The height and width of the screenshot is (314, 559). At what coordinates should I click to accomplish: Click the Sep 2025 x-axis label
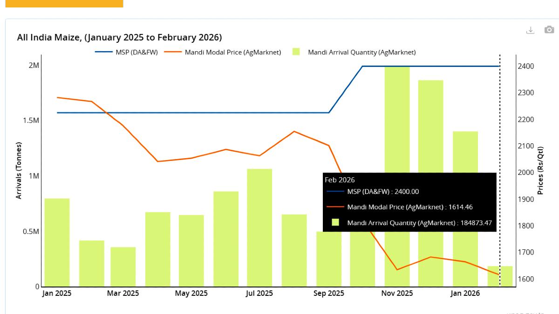point(329,294)
